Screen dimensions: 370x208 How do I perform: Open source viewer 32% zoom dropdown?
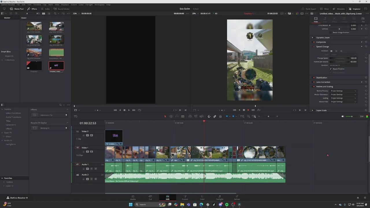pos(76,14)
